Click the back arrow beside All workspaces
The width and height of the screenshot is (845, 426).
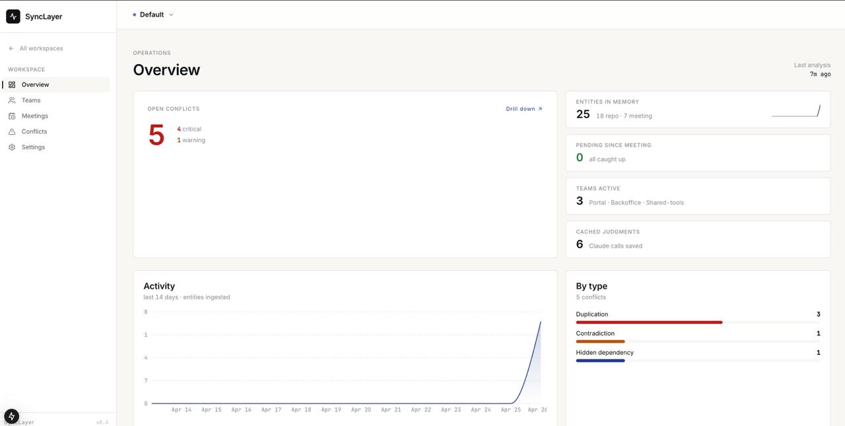pyautogui.click(x=11, y=48)
